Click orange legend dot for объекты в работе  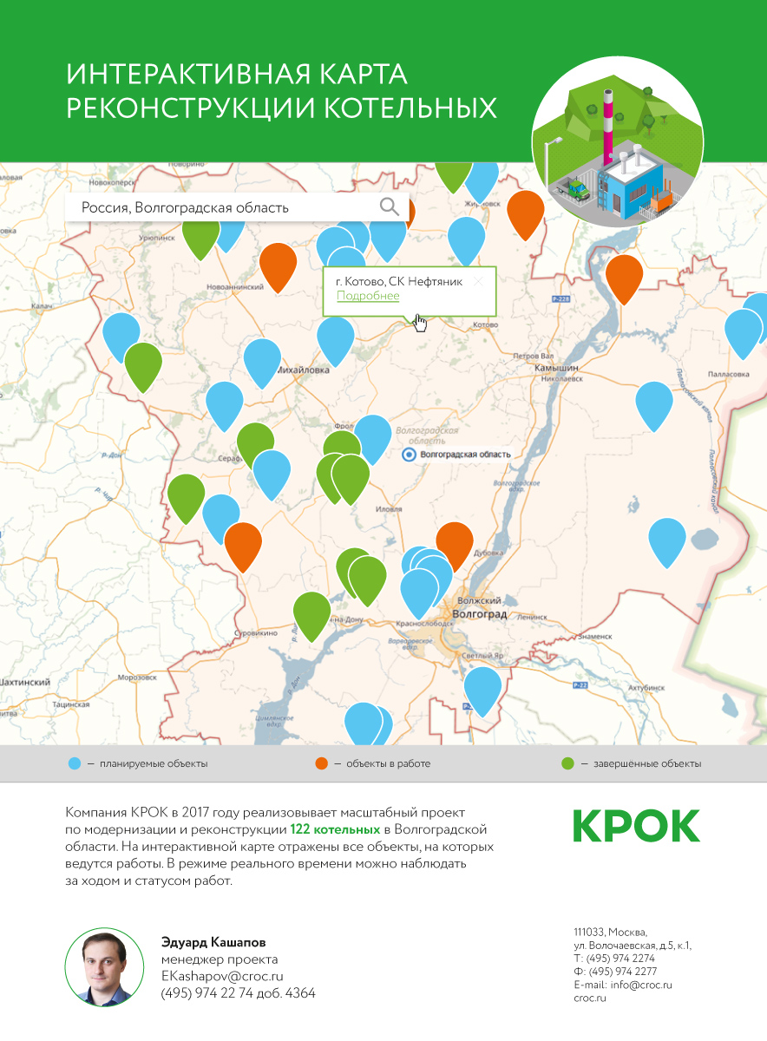point(321,764)
